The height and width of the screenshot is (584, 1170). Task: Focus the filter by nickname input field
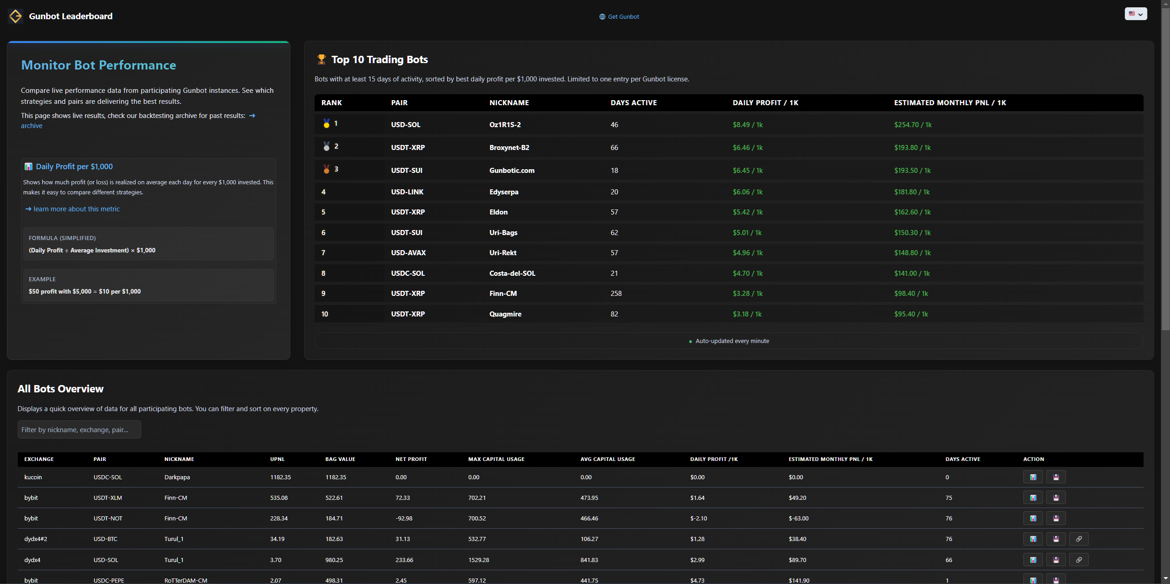coord(79,429)
